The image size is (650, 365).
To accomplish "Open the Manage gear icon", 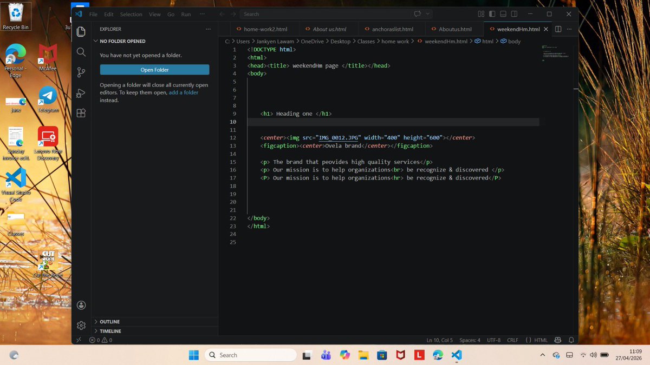I will (81, 325).
